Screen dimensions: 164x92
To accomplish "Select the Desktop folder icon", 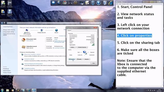I will point(3,12).
